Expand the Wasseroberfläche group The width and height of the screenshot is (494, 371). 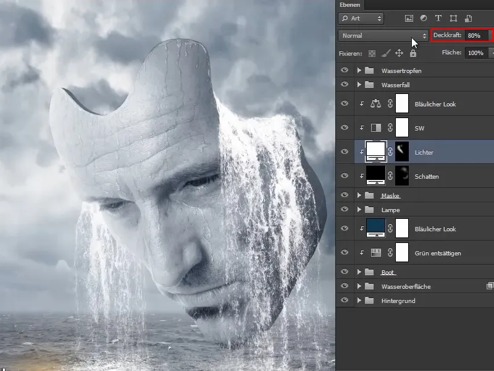click(359, 286)
